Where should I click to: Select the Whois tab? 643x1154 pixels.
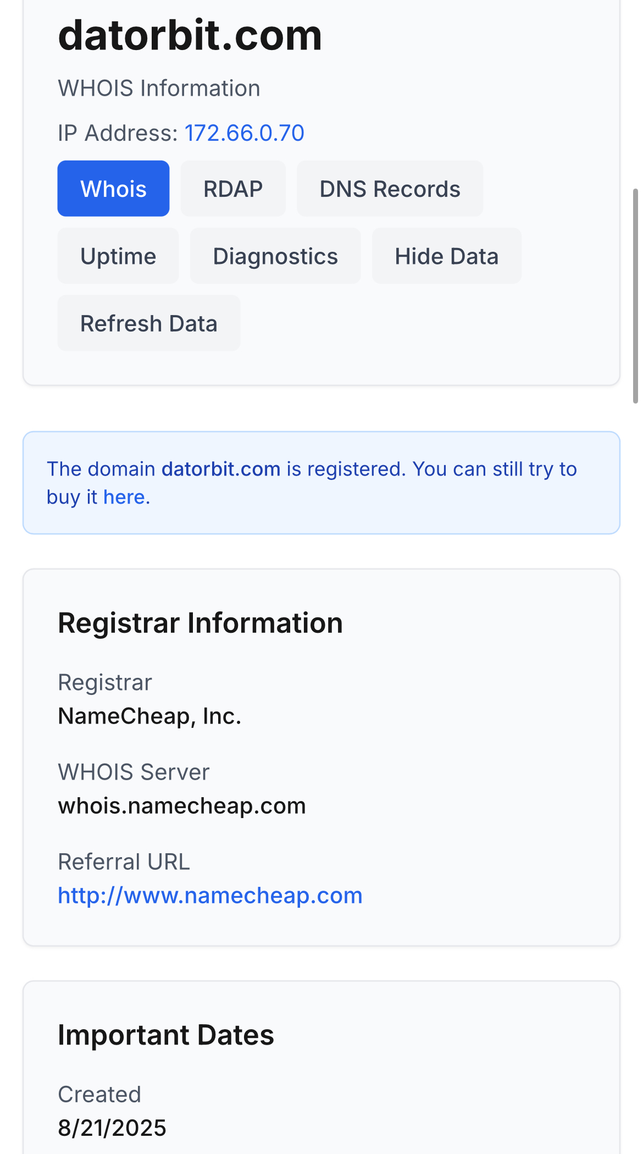tap(113, 189)
